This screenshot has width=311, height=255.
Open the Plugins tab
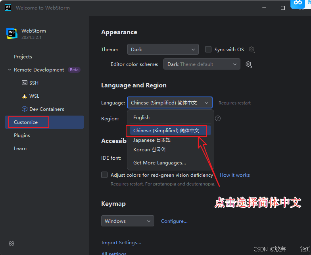click(22, 135)
